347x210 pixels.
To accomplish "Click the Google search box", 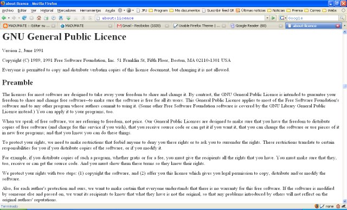I will pyautogui.click(x=313, y=18).
